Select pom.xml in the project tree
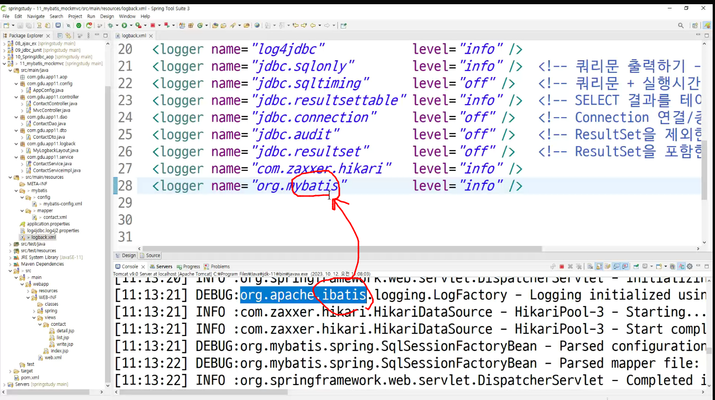 (30, 378)
